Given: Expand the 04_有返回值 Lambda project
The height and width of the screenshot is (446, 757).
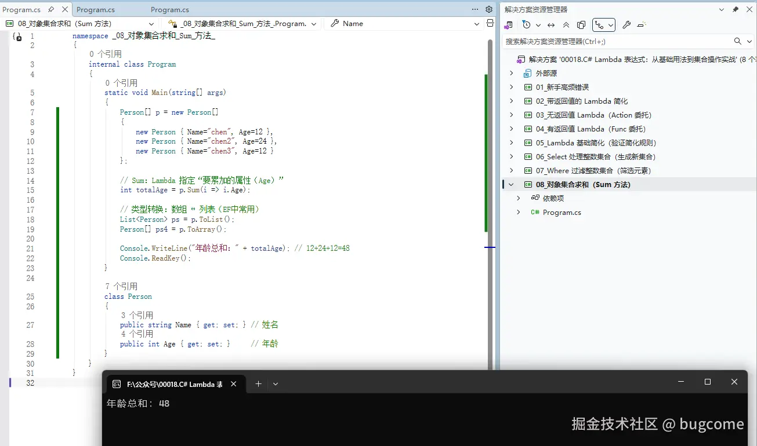Looking at the screenshot, I should [x=511, y=129].
